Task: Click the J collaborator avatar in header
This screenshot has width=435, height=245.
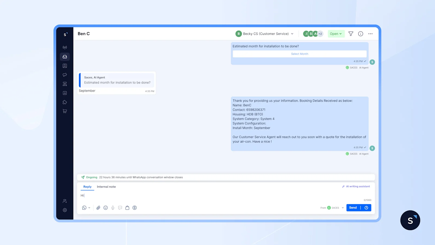Action: pos(306,34)
